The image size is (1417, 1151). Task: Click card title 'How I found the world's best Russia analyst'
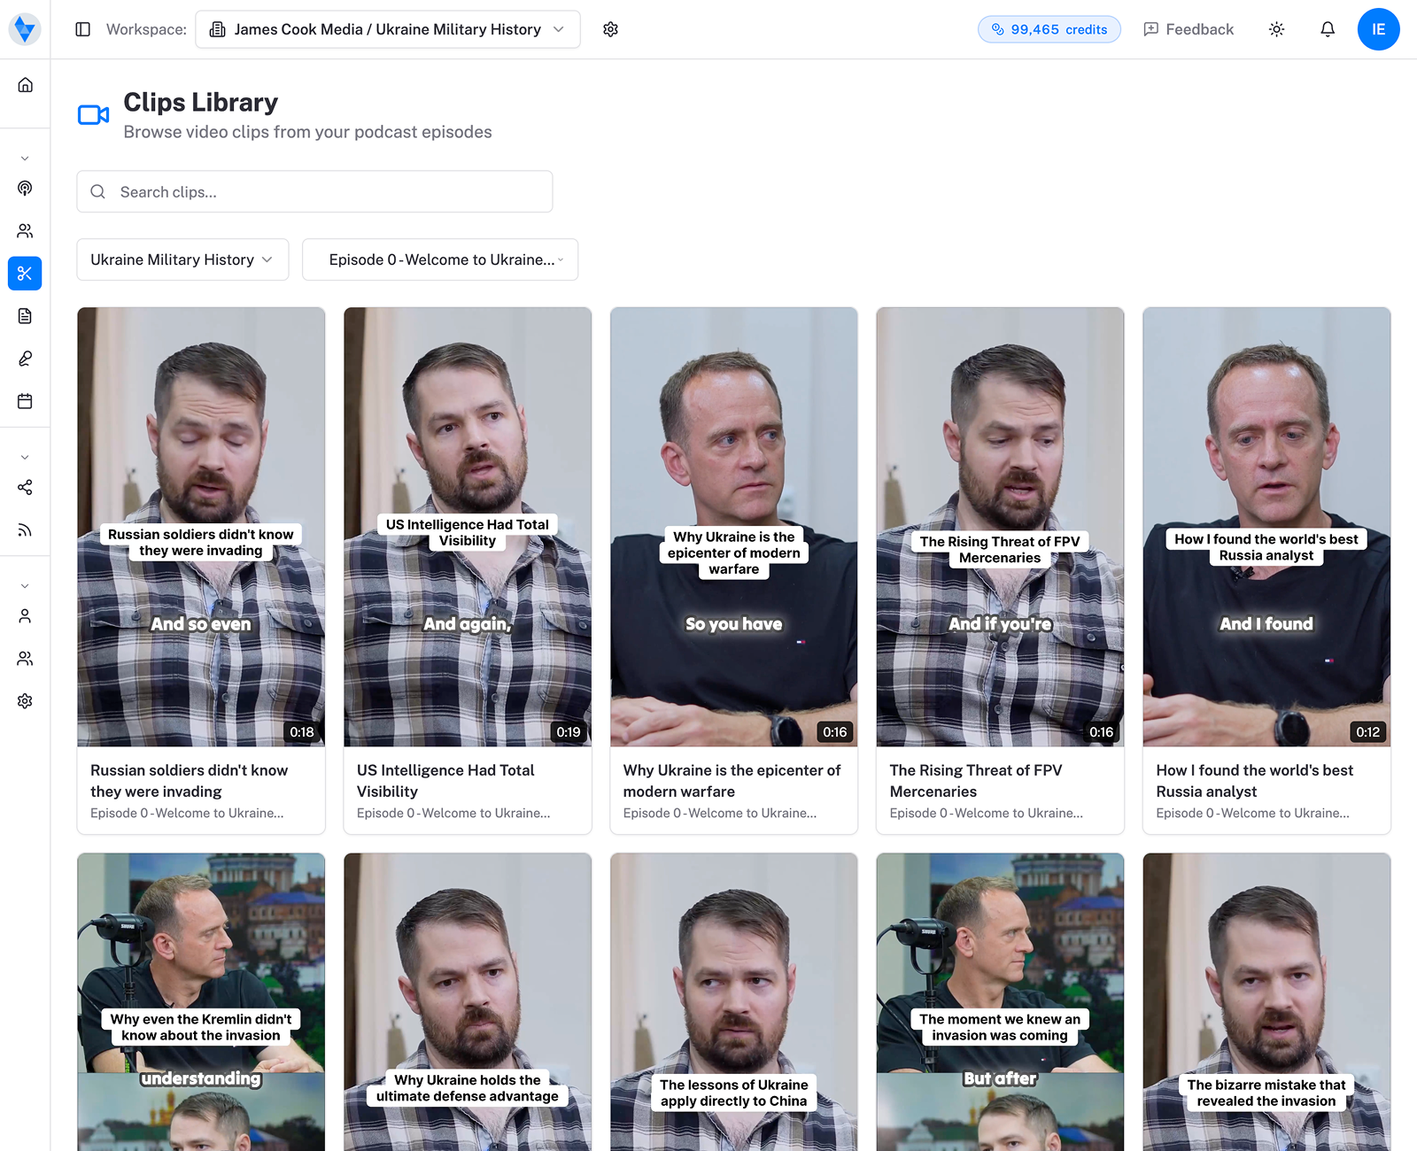pyautogui.click(x=1254, y=781)
